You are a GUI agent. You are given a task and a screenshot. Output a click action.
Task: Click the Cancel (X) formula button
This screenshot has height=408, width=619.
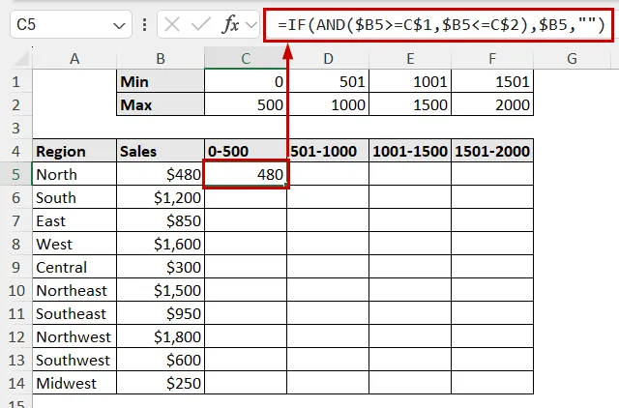(172, 25)
